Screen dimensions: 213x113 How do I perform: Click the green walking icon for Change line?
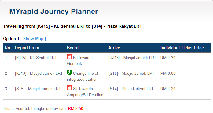click(x=69, y=72)
